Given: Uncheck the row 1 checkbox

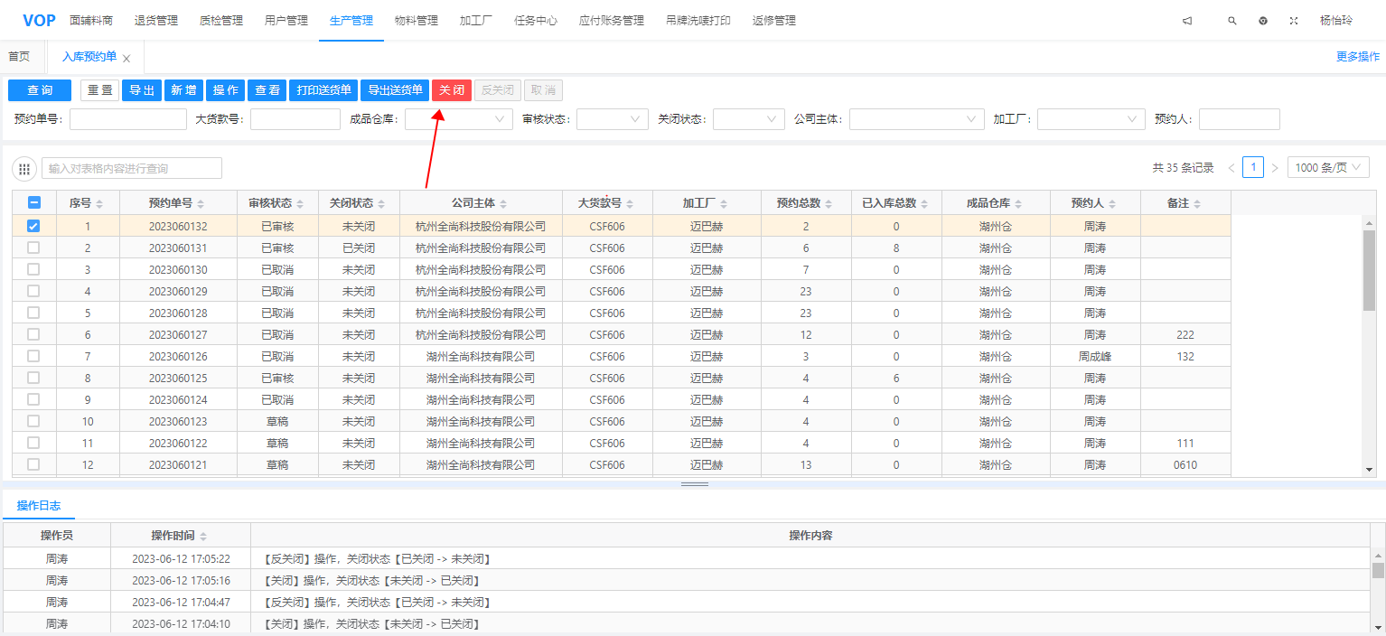Looking at the screenshot, I should [33, 226].
